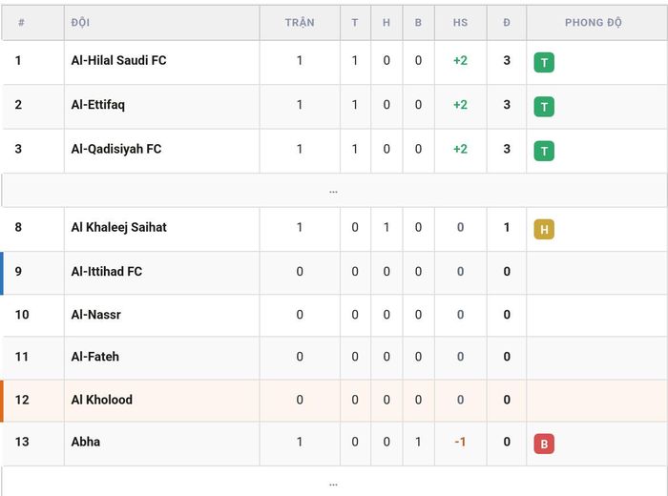Open the Al-Ettifaq team link
The height and width of the screenshot is (496, 668).
point(98,105)
